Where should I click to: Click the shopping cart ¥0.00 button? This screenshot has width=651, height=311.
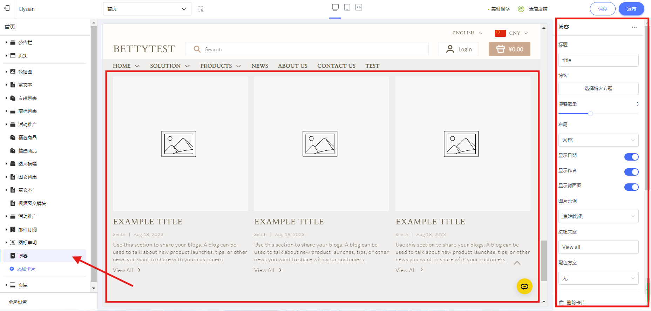pos(509,49)
